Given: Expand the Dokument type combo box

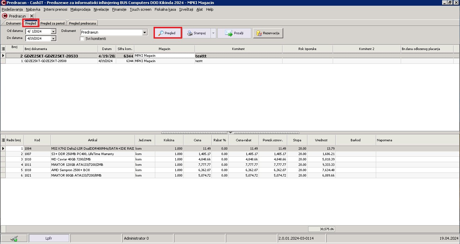Looking at the screenshot, I should pyautogui.click(x=145, y=32).
